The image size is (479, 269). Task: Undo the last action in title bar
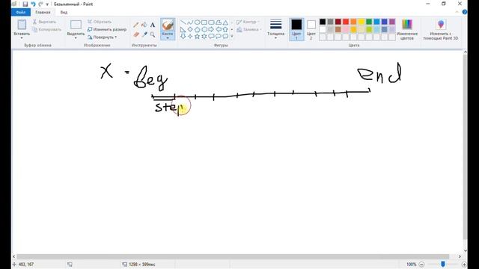[x=33, y=4]
